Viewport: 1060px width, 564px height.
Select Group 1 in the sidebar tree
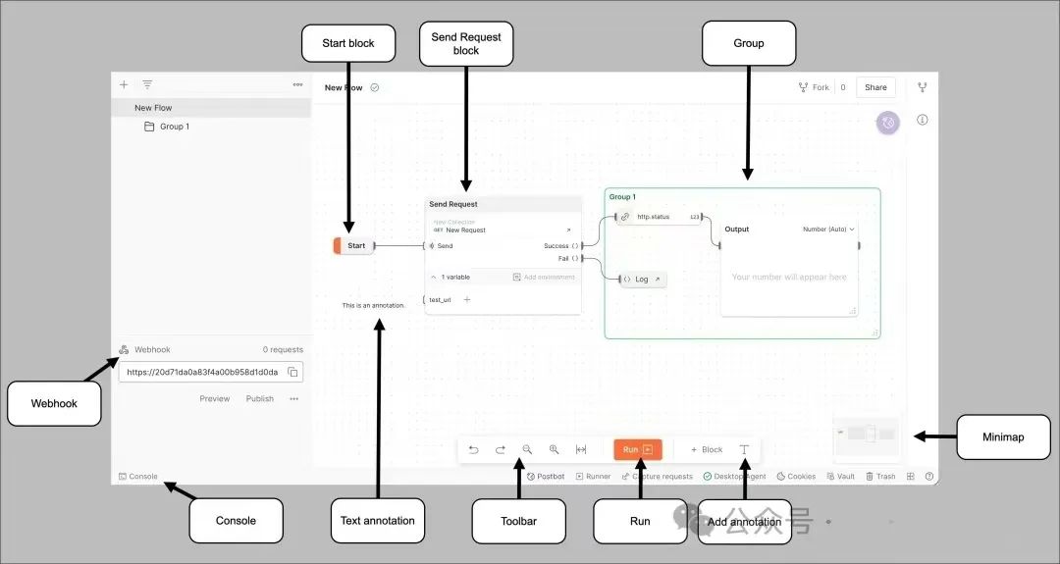[x=174, y=127]
